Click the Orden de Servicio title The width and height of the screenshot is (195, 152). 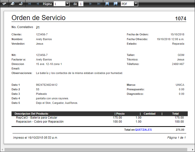click(x=38, y=18)
